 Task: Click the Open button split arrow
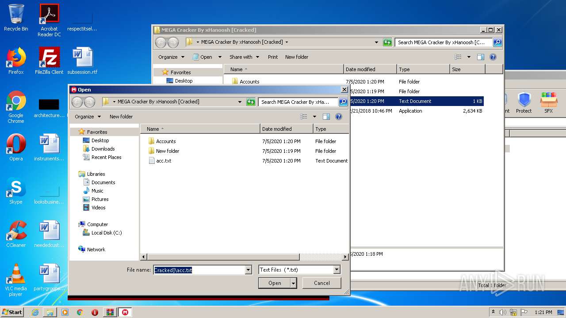[x=293, y=283]
